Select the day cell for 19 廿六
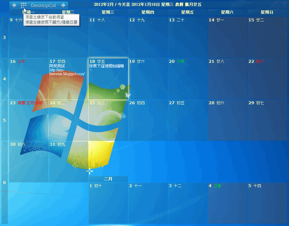The image size is (289, 226). click(148, 79)
